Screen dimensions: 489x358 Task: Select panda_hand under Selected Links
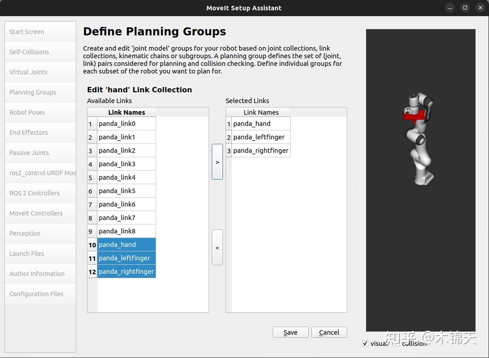coord(251,123)
